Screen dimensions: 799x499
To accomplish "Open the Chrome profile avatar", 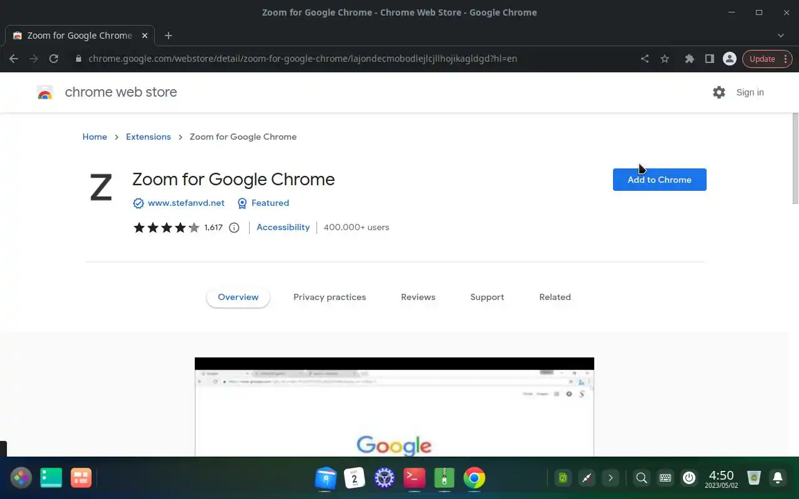I will [x=729, y=59].
